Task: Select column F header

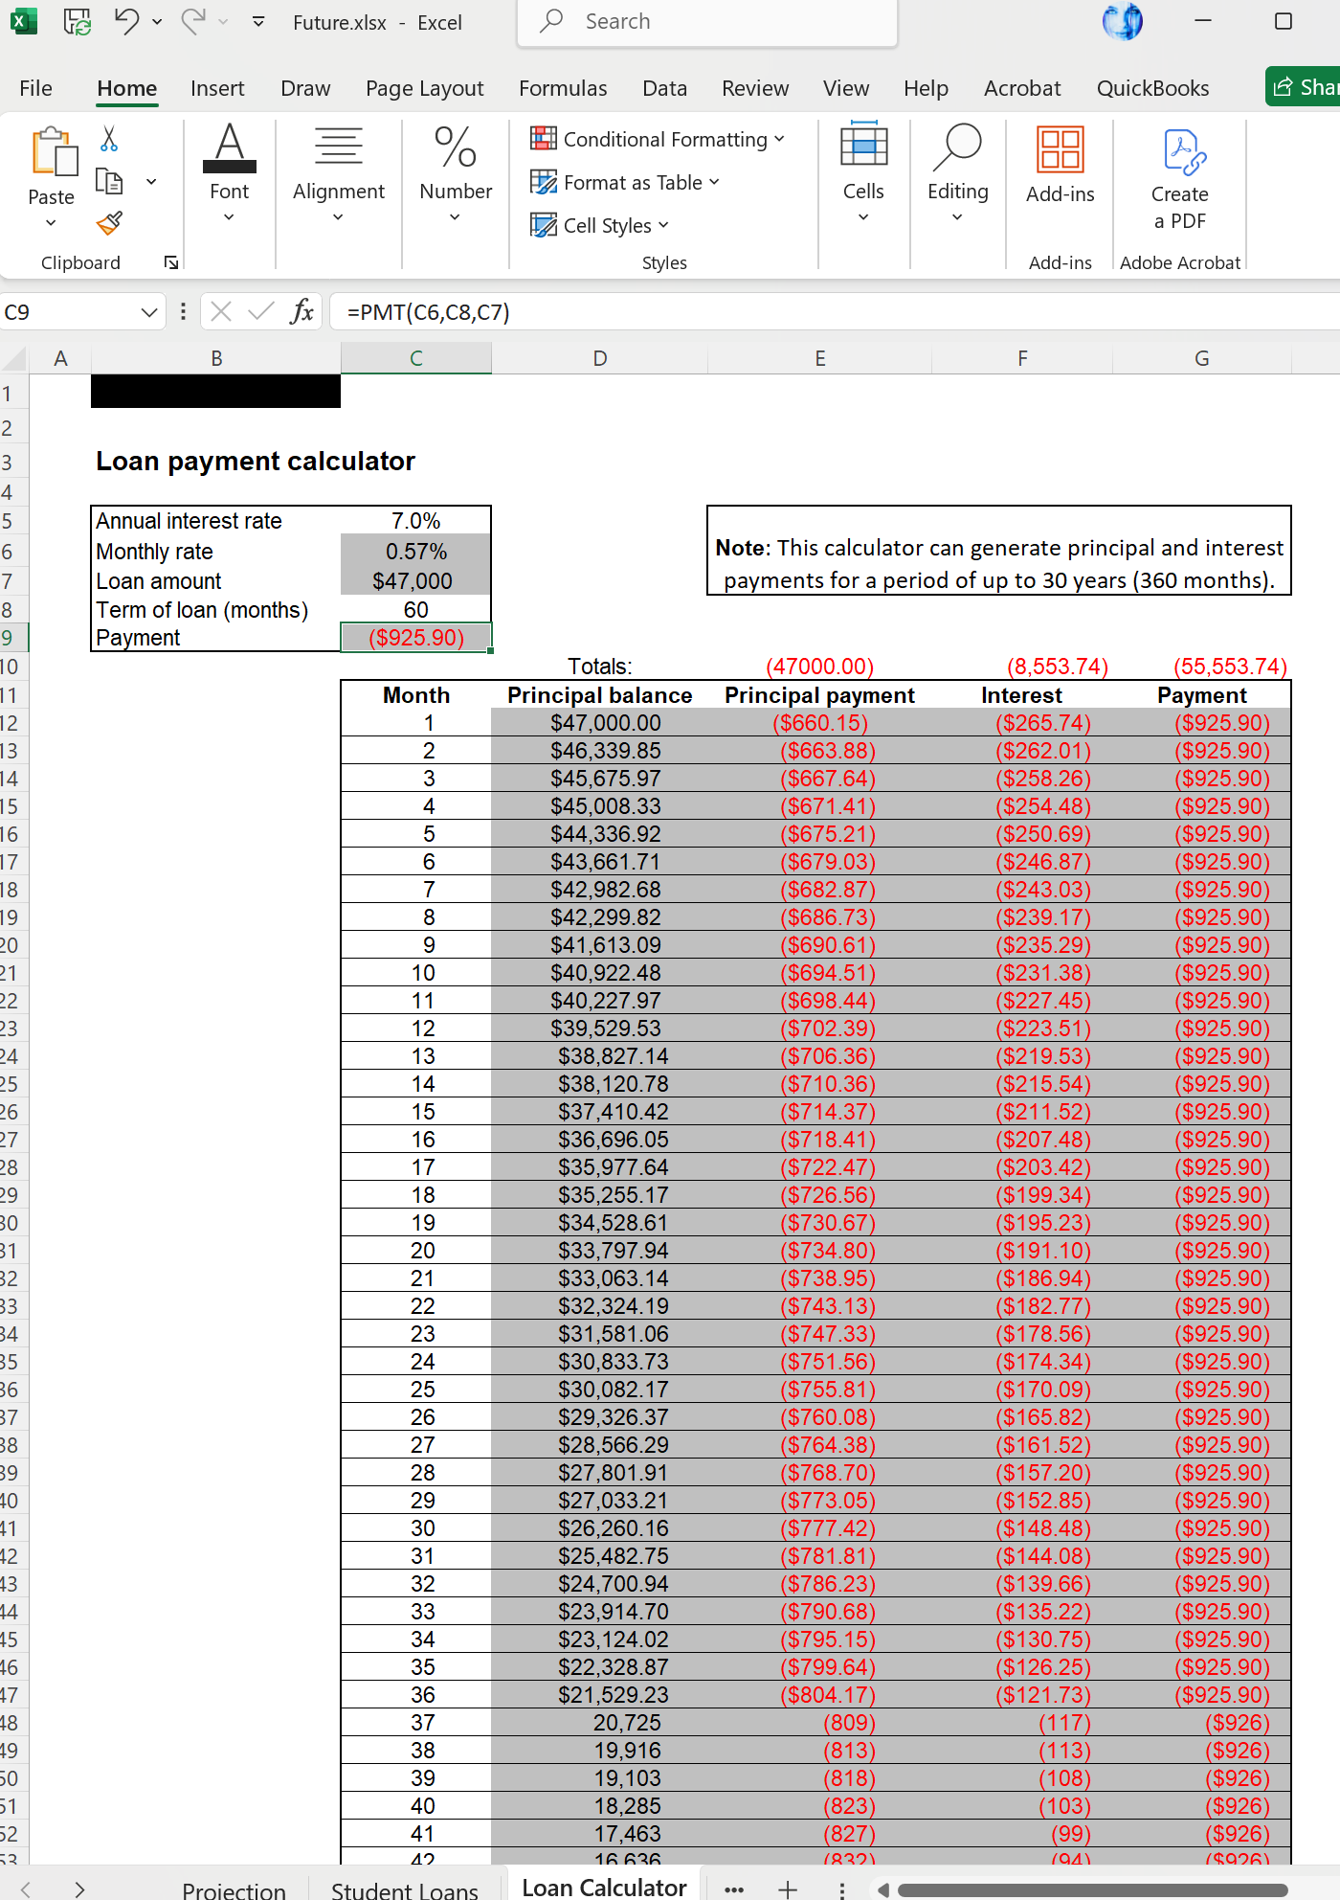Action: click(x=1022, y=359)
